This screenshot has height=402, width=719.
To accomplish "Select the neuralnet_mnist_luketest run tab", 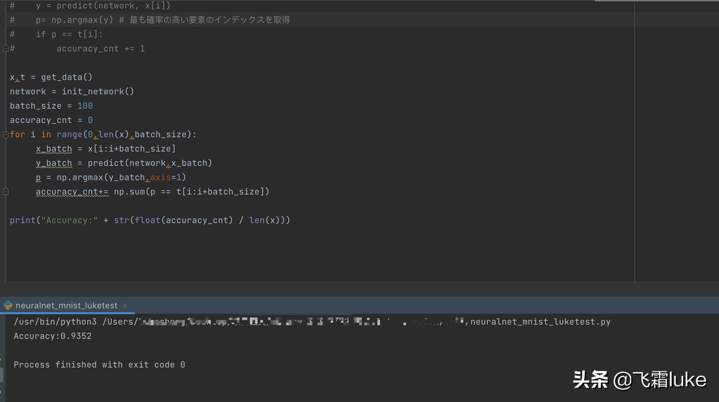I will [66, 305].
